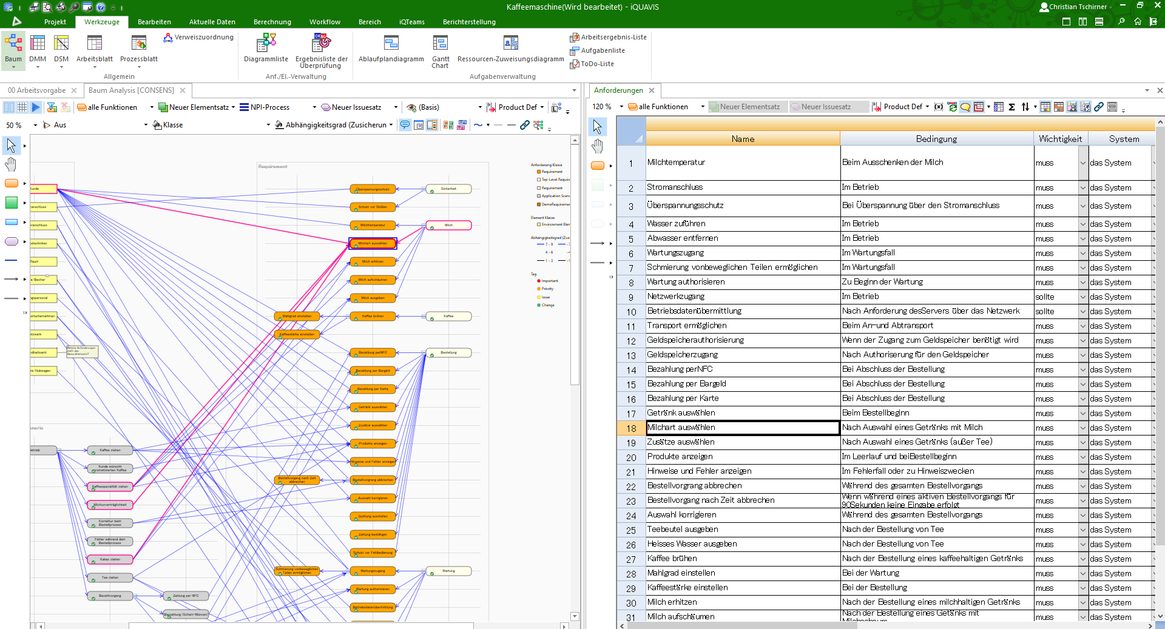Open the 120 % zoom dropdown
The image size is (1165, 629).
coord(621,107)
